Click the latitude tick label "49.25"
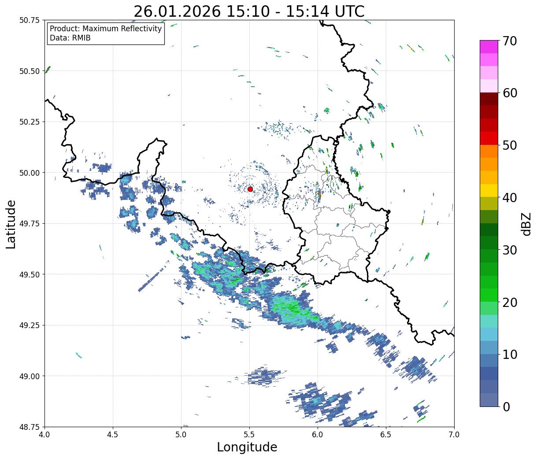The image size is (537, 458). tap(30, 325)
